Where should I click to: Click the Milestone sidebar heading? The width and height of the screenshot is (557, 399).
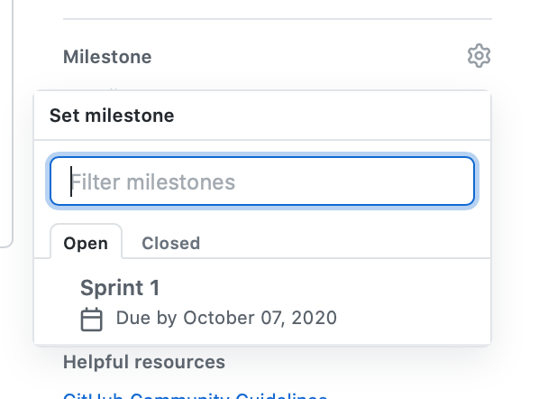(107, 57)
